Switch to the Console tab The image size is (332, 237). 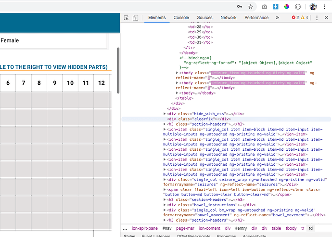[181, 18]
